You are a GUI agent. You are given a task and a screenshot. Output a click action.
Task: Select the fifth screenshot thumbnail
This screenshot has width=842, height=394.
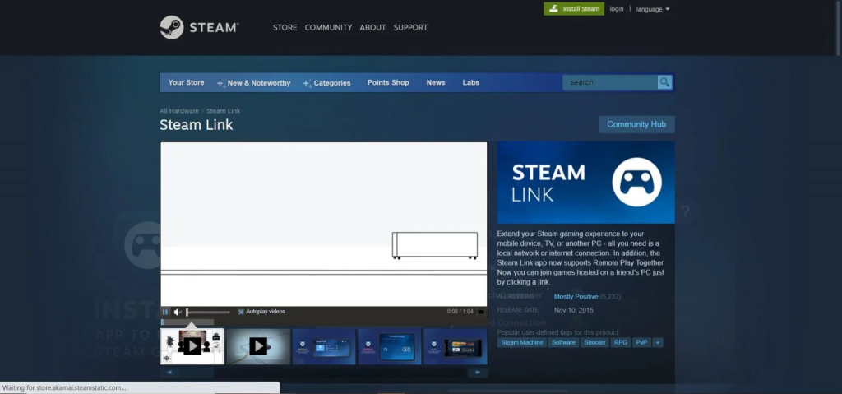[456, 346]
